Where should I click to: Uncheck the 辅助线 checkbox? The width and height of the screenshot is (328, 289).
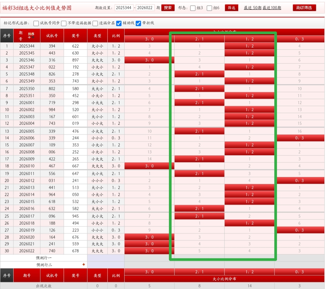click(119, 23)
